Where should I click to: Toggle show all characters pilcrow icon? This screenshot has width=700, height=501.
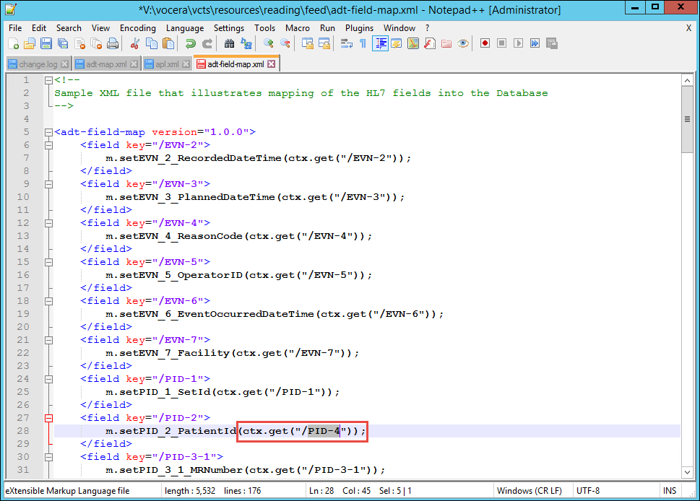[x=363, y=44]
